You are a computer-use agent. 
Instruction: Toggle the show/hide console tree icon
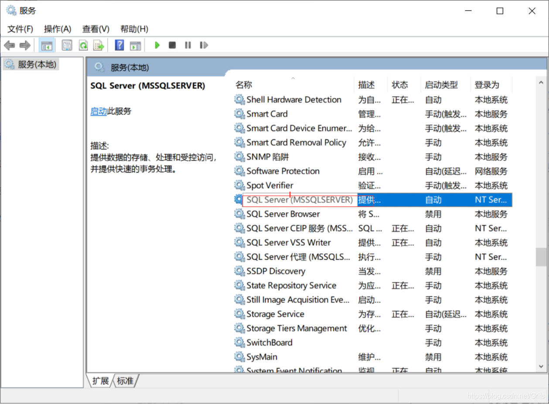(x=47, y=45)
